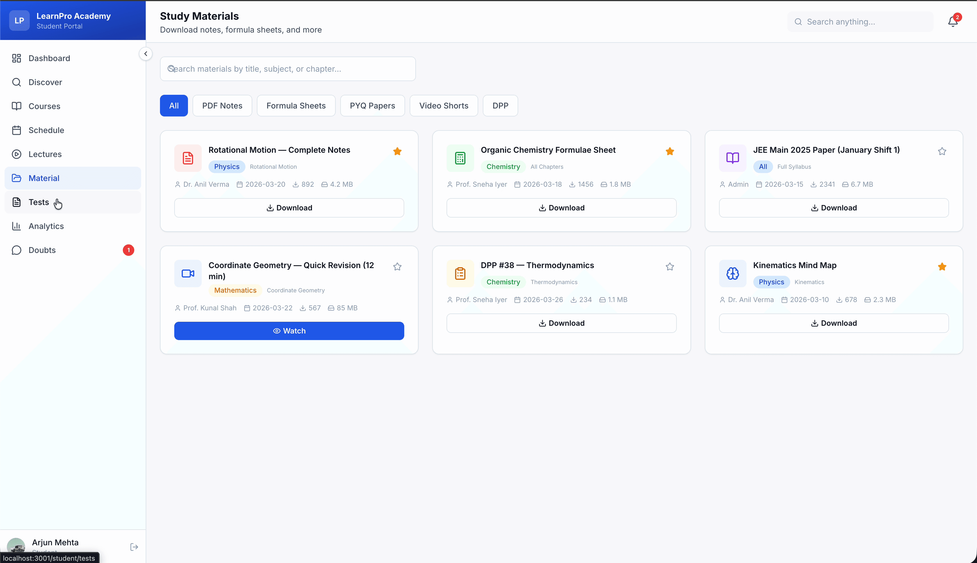Collapse the sidebar using chevron button

click(x=145, y=54)
